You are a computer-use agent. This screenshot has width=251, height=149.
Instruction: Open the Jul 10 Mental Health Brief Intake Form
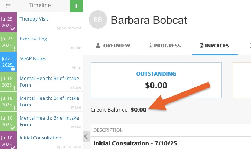point(49,121)
